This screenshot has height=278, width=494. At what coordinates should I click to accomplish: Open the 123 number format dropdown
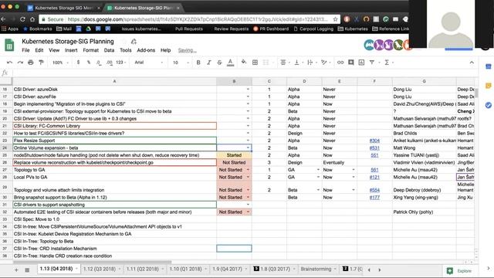click(x=121, y=63)
